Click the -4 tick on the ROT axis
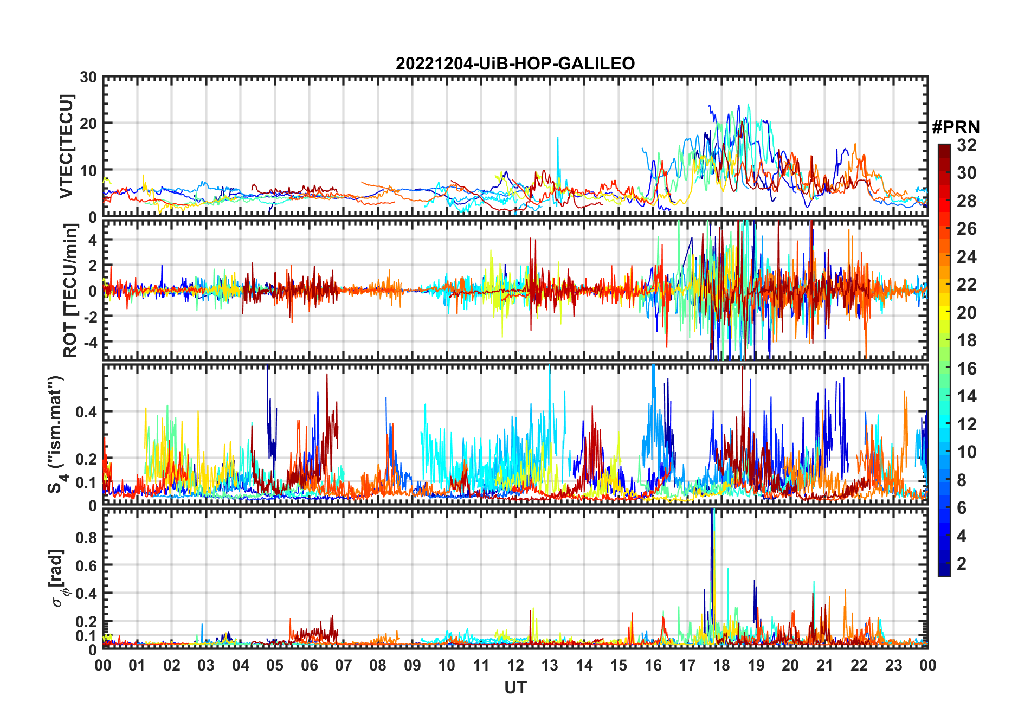1031x721 pixels. coord(90,342)
